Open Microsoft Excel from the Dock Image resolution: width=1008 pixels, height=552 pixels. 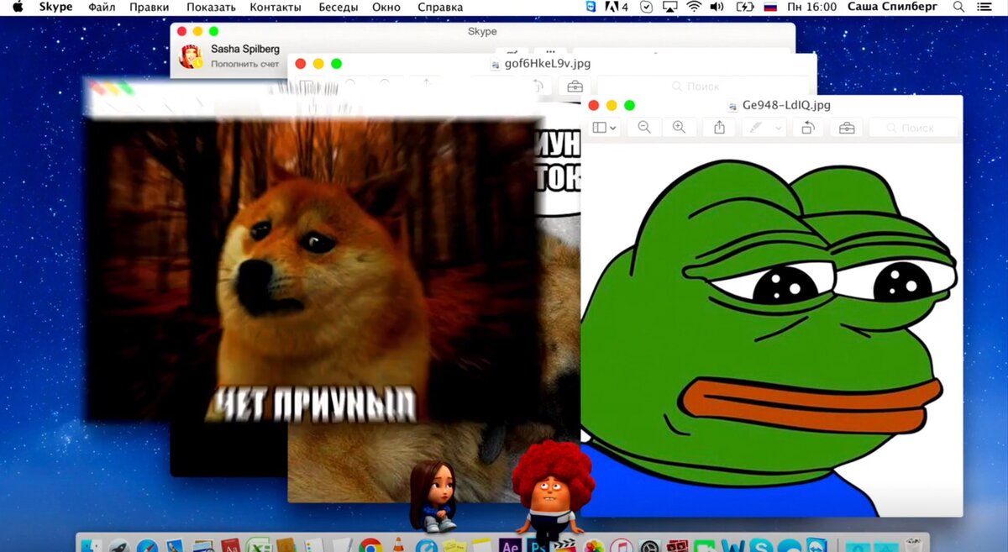pyautogui.click(x=259, y=546)
